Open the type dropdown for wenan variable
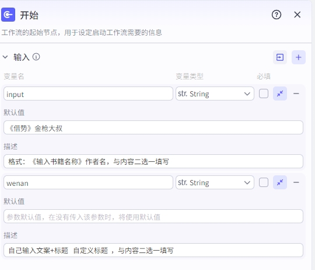Image resolution: width=315 pixels, height=270 pixels. pos(215,182)
